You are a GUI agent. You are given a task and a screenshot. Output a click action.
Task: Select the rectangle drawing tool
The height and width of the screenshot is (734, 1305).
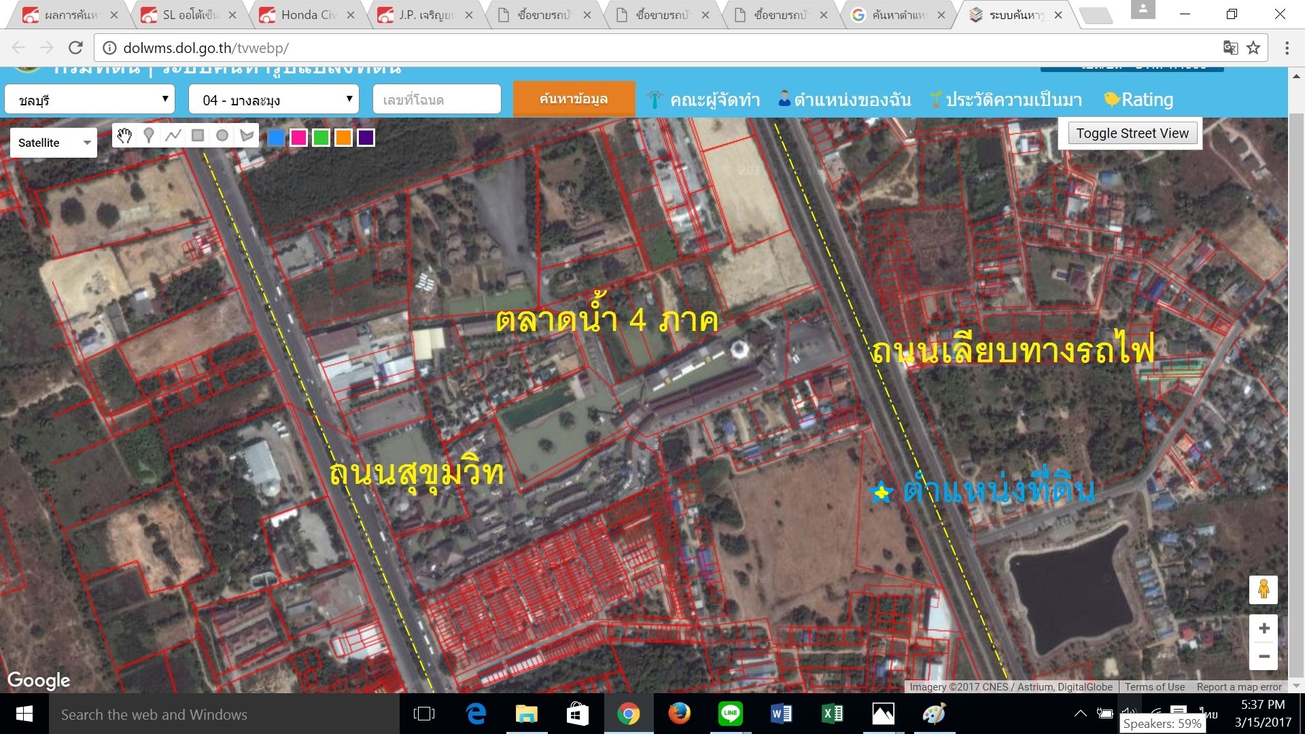pos(198,136)
